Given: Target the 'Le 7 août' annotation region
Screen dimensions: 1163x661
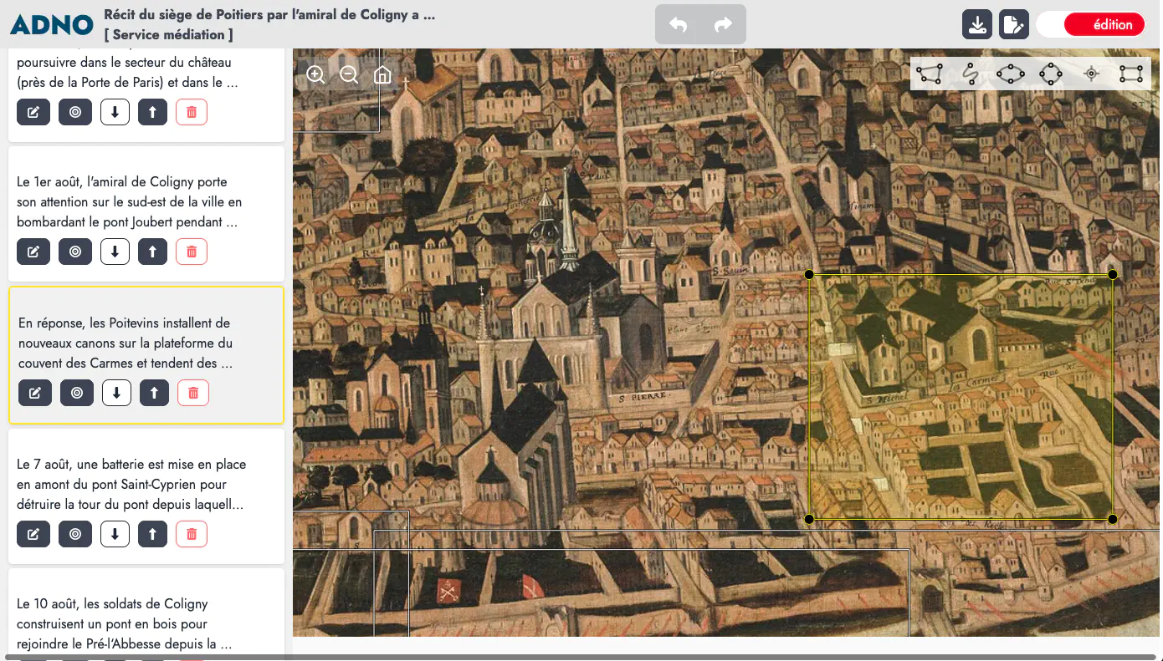Looking at the screenshot, I should (75, 534).
